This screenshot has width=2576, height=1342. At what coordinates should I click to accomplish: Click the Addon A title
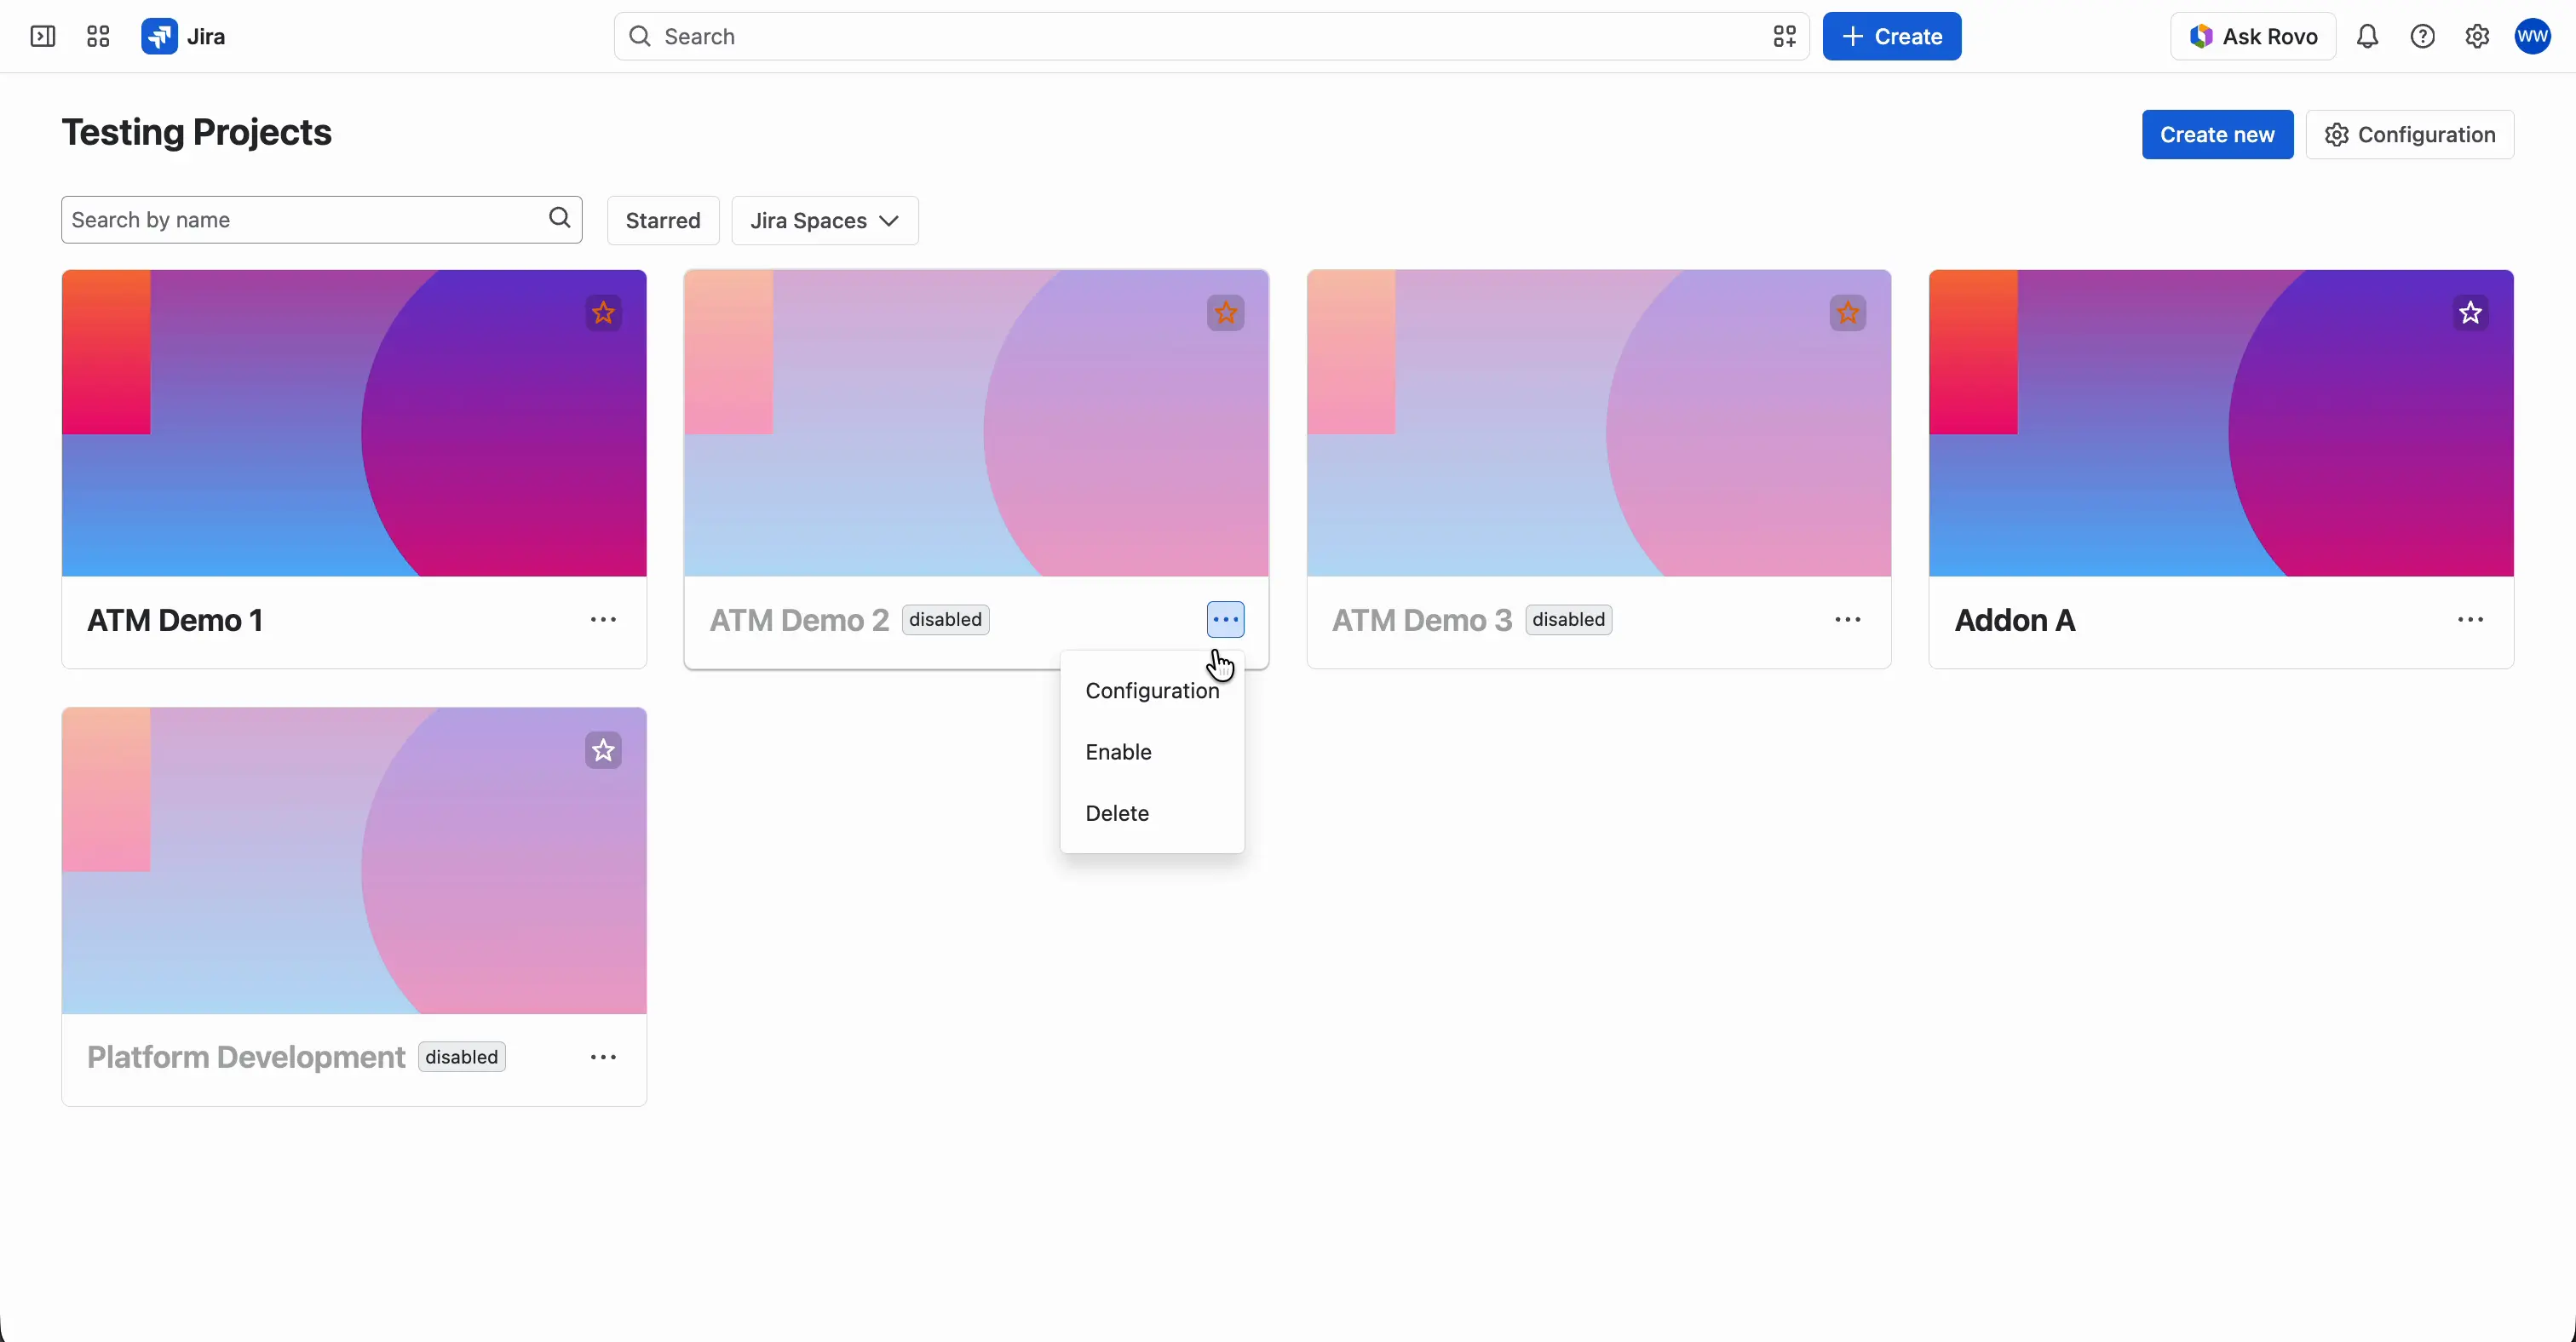(2014, 621)
